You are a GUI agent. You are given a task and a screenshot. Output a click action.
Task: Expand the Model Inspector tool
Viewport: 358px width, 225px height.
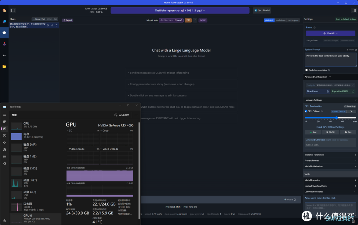[x=330, y=180]
